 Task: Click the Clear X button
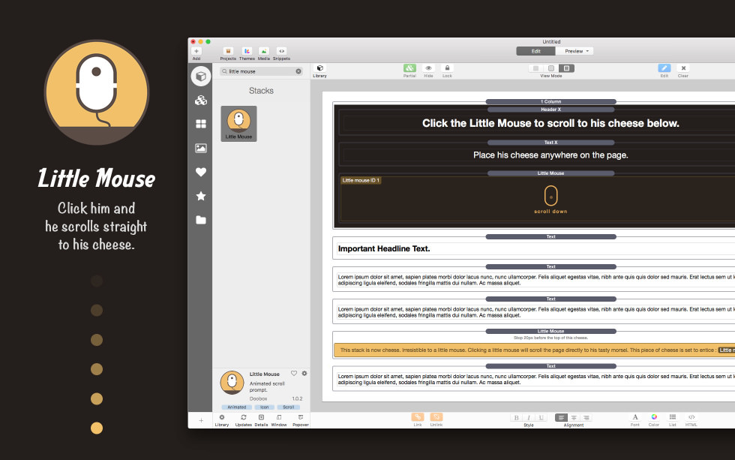[x=683, y=68]
